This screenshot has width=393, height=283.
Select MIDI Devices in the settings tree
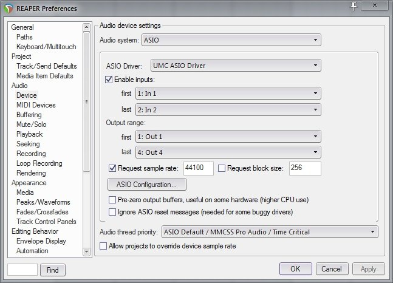36,105
